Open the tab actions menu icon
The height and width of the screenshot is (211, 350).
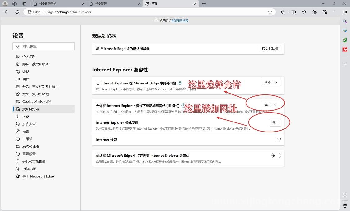[24, 4]
